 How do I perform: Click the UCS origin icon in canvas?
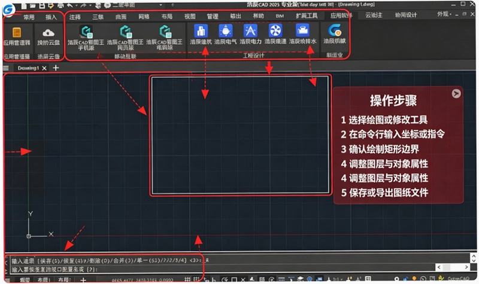pos(29,236)
